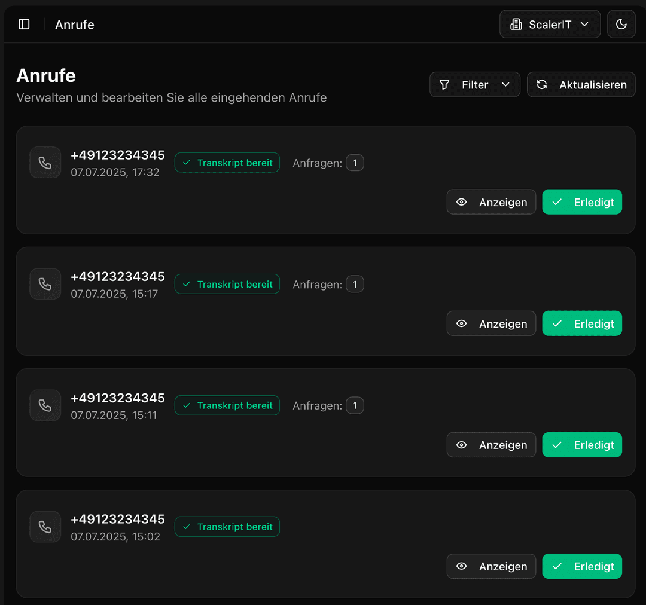Click the Aktualisieren refresh button

[x=581, y=85]
